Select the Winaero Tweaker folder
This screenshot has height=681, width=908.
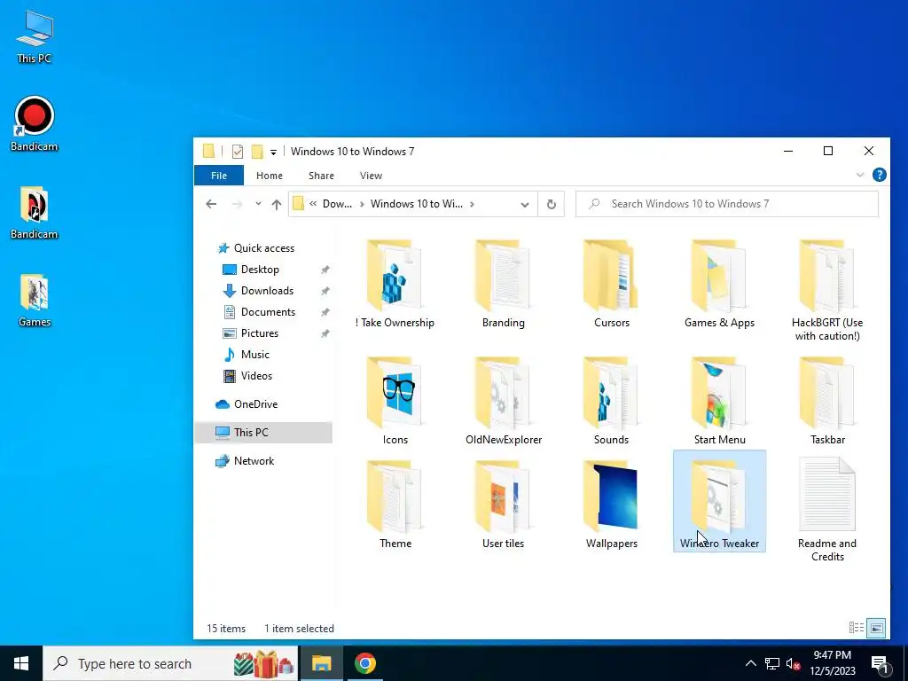719,502
